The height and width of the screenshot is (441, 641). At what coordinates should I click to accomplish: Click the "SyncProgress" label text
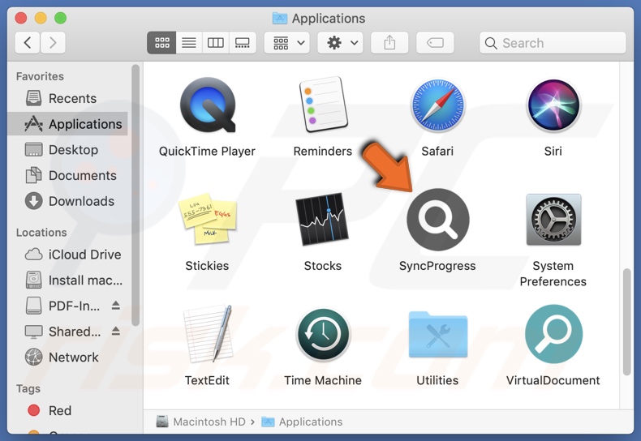coord(437,266)
